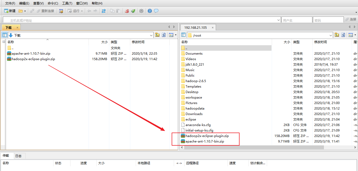This screenshot has width=358, height=171.
Task: Click the 连接 connect button
Action: pos(351,19)
